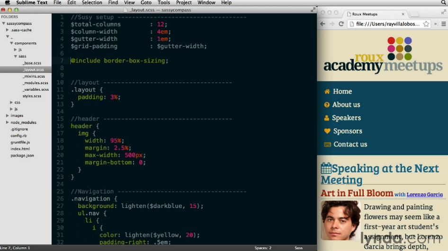This screenshot has height=251, width=448.
Task: Open the Sponsors link
Action: click(348, 131)
